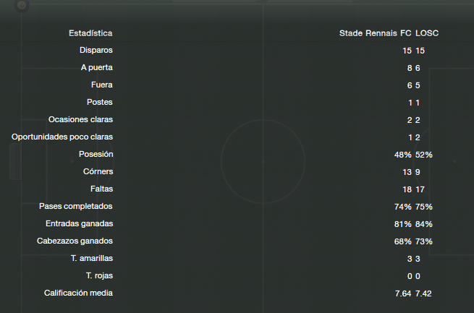
Task: Select the Stade Rennais FC column header
Action: pos(375,33)
